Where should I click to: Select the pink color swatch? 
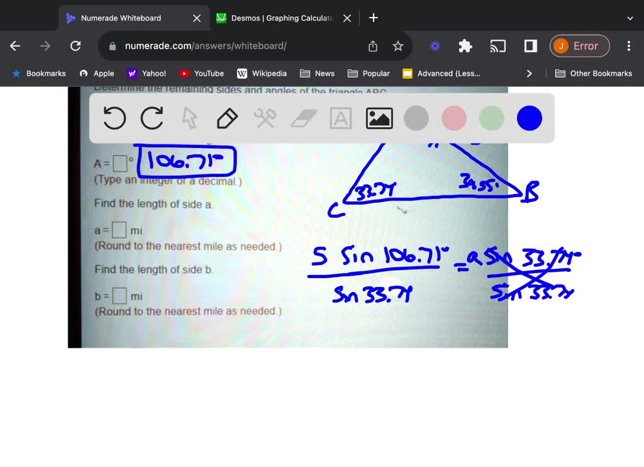[x=453, y=118]
